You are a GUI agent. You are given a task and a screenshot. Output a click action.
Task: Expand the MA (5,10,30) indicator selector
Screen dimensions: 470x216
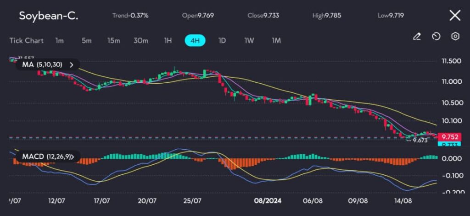click(x=48, y=65)
